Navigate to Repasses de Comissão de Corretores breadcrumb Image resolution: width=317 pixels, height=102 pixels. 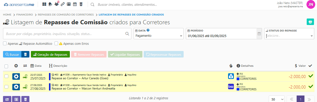(66, 15)
